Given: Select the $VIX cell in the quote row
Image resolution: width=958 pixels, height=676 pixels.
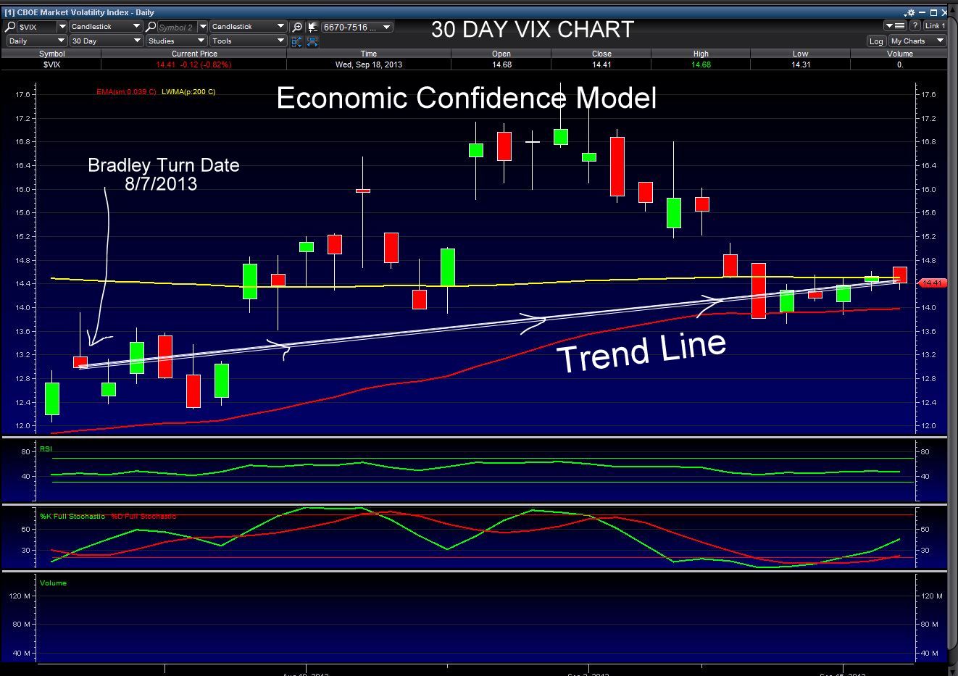Looking at the screenshot, I should [x=51, y=64].
